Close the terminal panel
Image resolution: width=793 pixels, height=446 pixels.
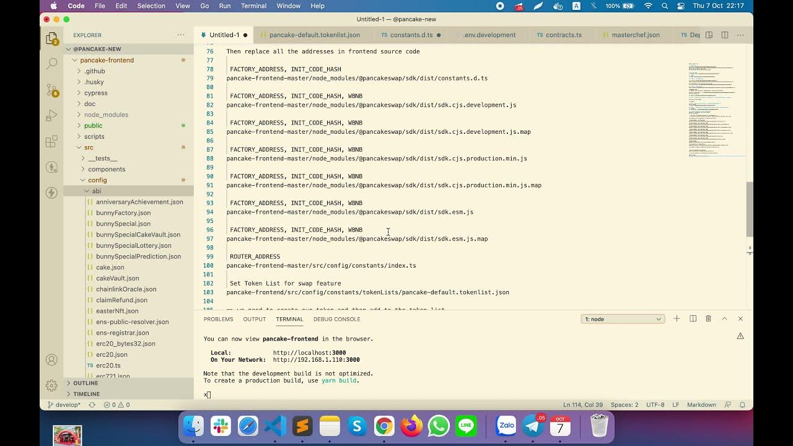[740, 318]
